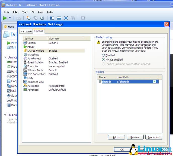Click the Name column header in Folders
This screenshot has width=173, height=156.
(106, 77)
